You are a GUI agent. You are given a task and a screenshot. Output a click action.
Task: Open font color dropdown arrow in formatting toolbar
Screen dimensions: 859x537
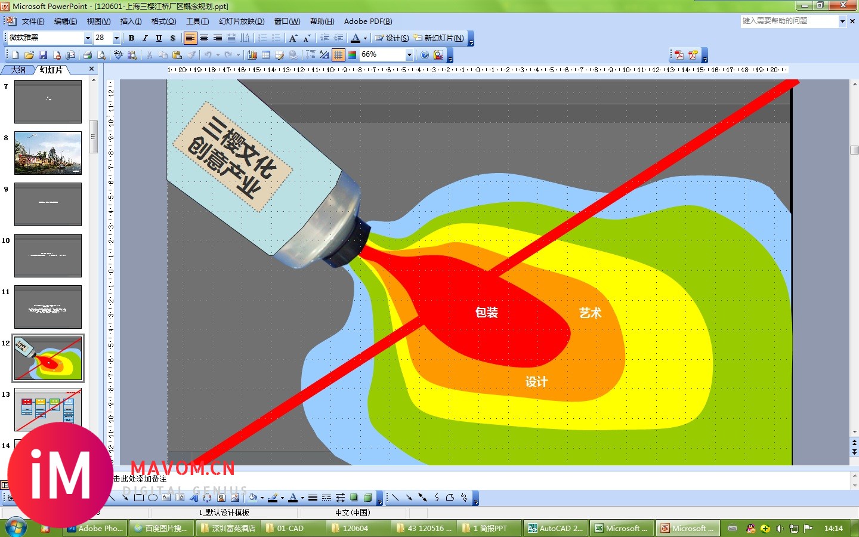click(x=365, y=38)
